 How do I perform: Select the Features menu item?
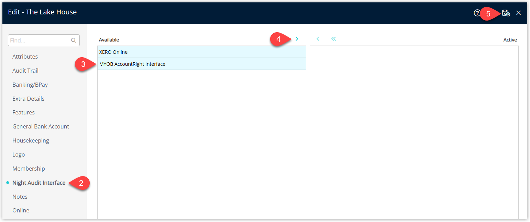point(23,112)
